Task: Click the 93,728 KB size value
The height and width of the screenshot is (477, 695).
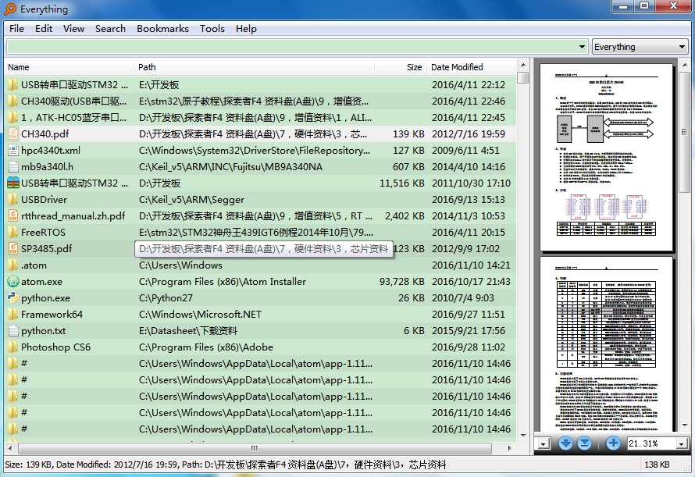Action: pos(401,282)
